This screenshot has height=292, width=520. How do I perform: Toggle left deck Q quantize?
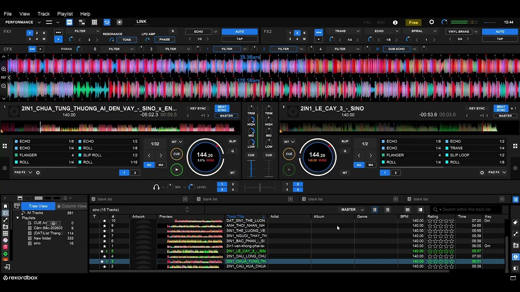click(232, 151)
